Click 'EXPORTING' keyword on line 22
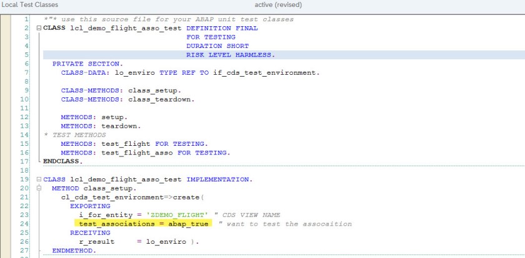 pyautogui.click(x=90, y=206)
